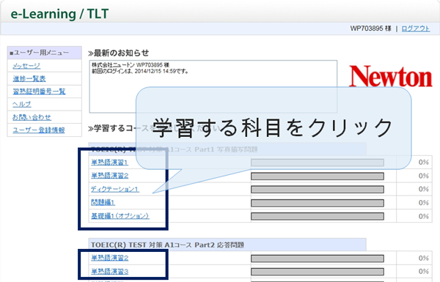Viewport: 440px width, 282px height.
Task: Click the WP703895 様 user name text
Action: (x=370, y=29)
